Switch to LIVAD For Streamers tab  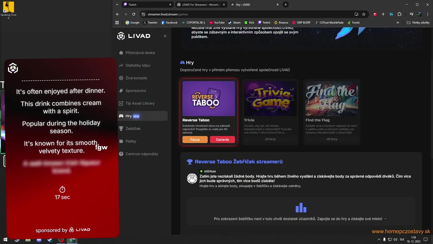[201, 5]
